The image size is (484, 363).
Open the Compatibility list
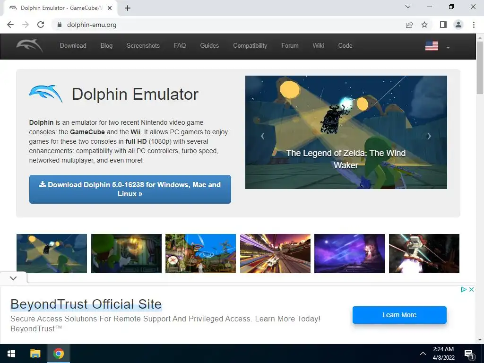click(x=250, y=46)
